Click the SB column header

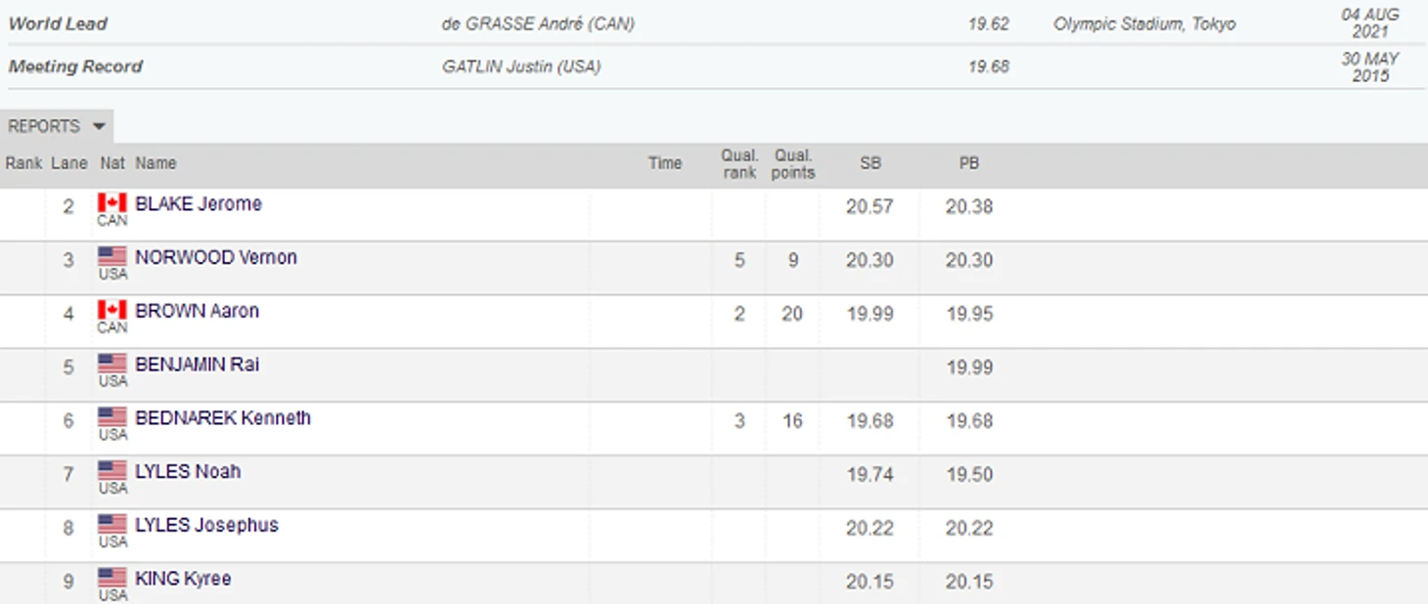(x=870, y=163)
